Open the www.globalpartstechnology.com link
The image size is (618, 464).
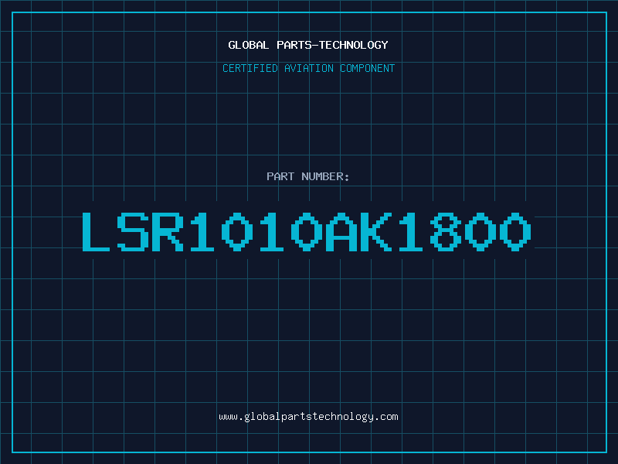[x=308, y=417]
